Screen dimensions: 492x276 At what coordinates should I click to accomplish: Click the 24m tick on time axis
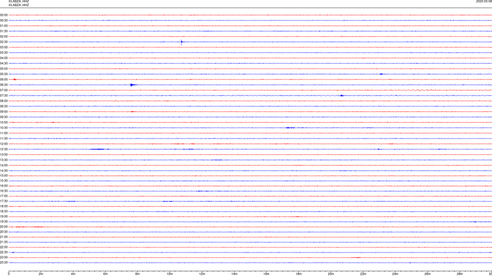(x=395, y=274)
